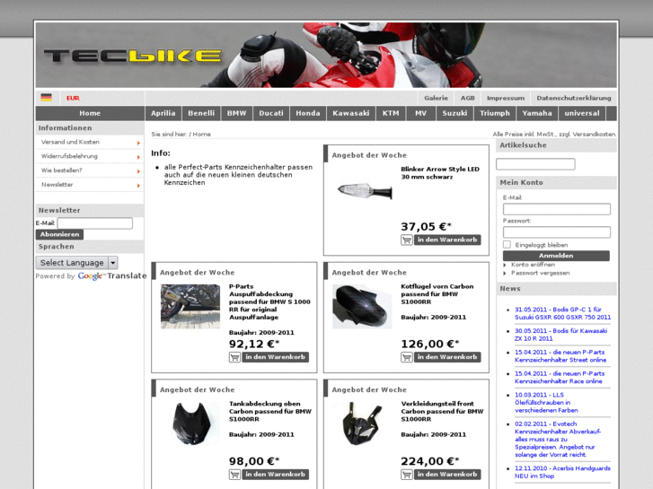
Task: Open the Select Language dropdown
Action: tap(77, 263)
